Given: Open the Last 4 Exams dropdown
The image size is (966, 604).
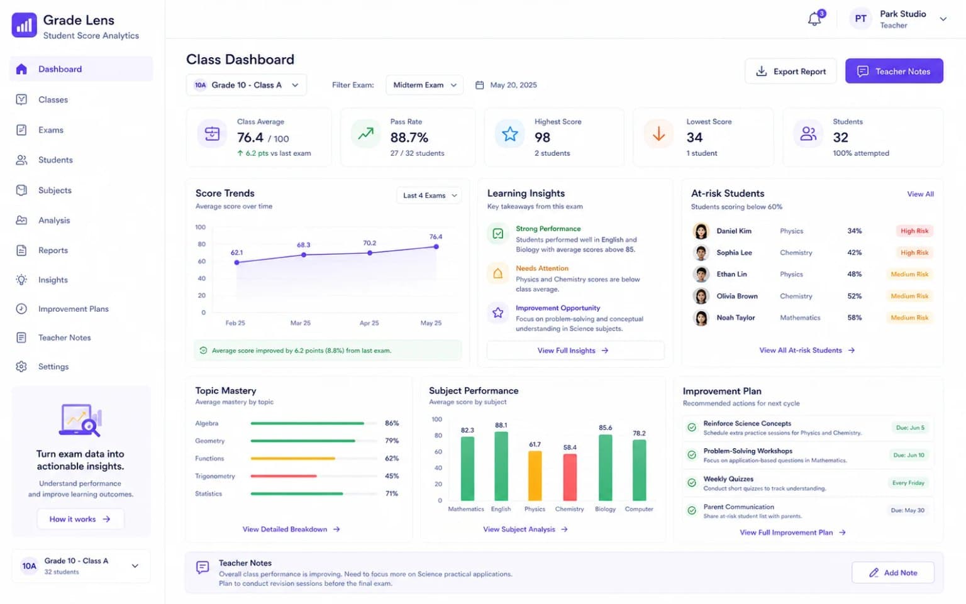Looking at the screenshot, I should coord(430,195).
